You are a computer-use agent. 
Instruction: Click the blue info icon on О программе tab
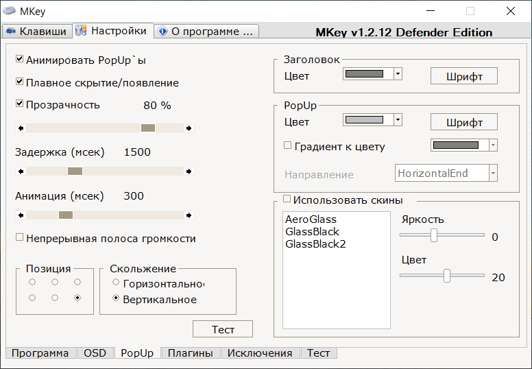coord(162,32)
